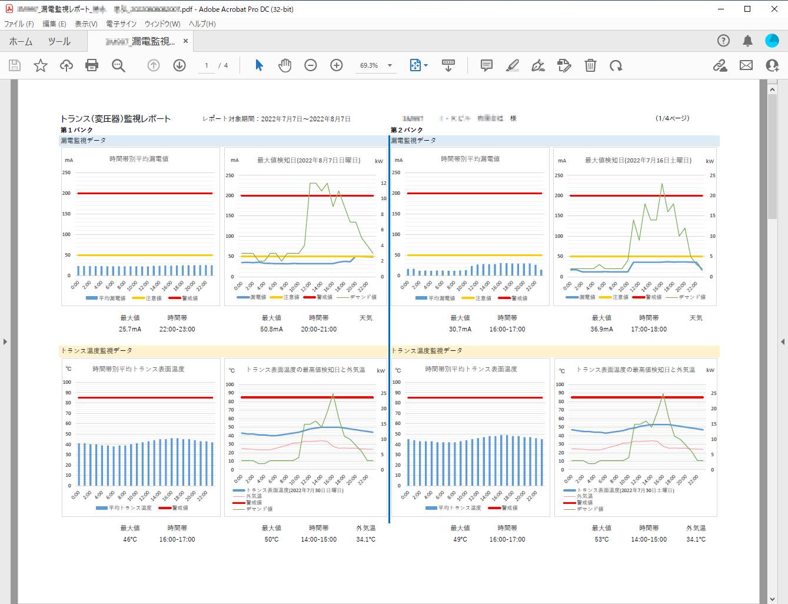Click the 36.9mA maximum value
This screenshot has width=788, height=604.
click(601, 329)
